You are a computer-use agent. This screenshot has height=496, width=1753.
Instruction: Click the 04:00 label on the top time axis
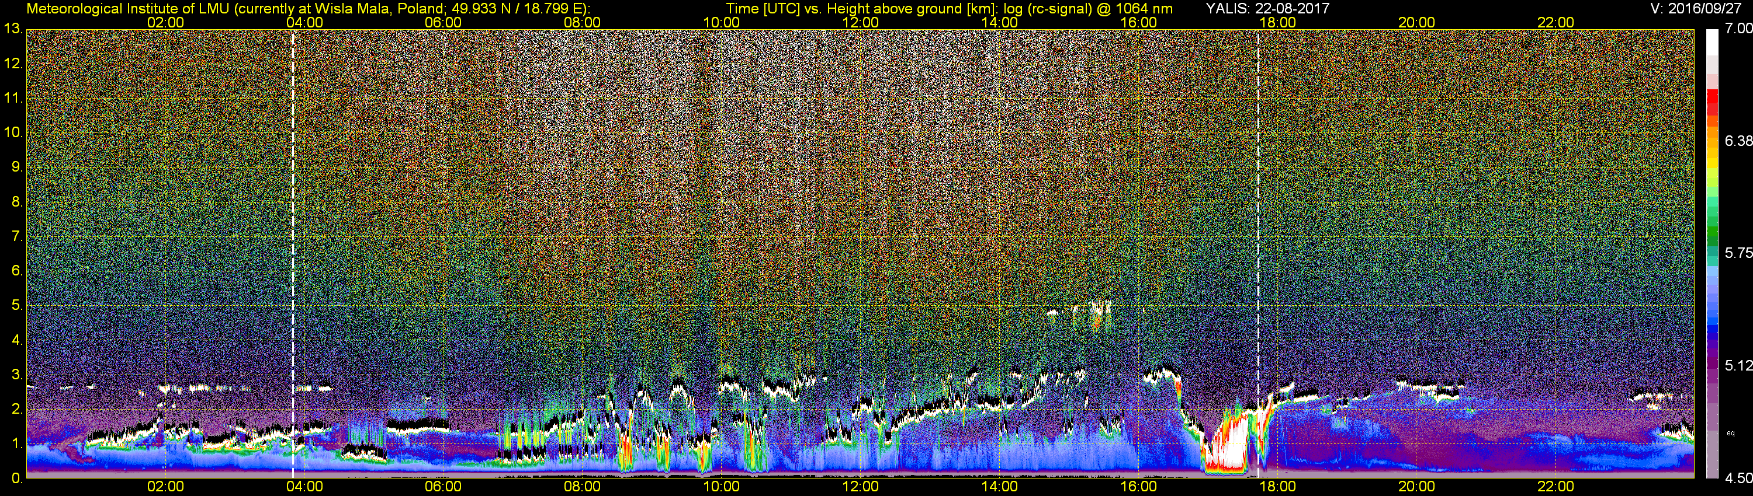point(304,22)
